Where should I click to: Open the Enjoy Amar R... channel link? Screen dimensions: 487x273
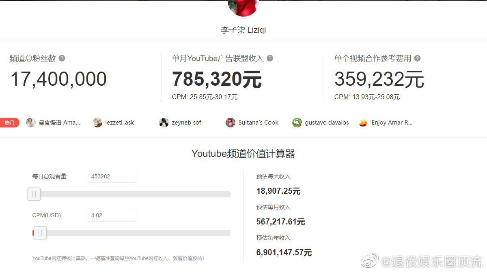(x=392, y=123)
